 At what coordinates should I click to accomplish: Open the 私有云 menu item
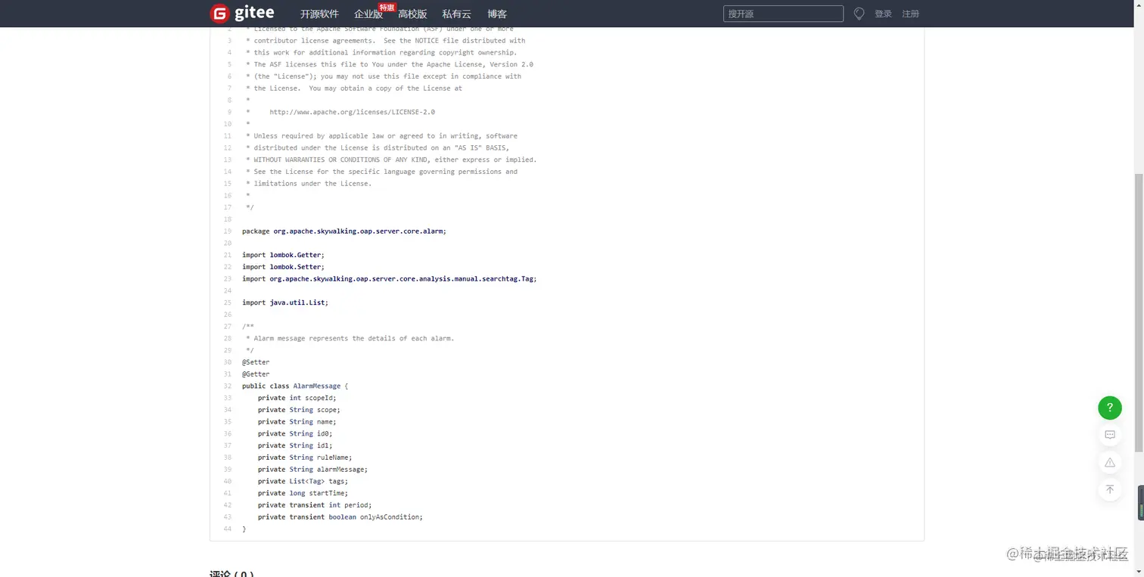pos(456,14)
